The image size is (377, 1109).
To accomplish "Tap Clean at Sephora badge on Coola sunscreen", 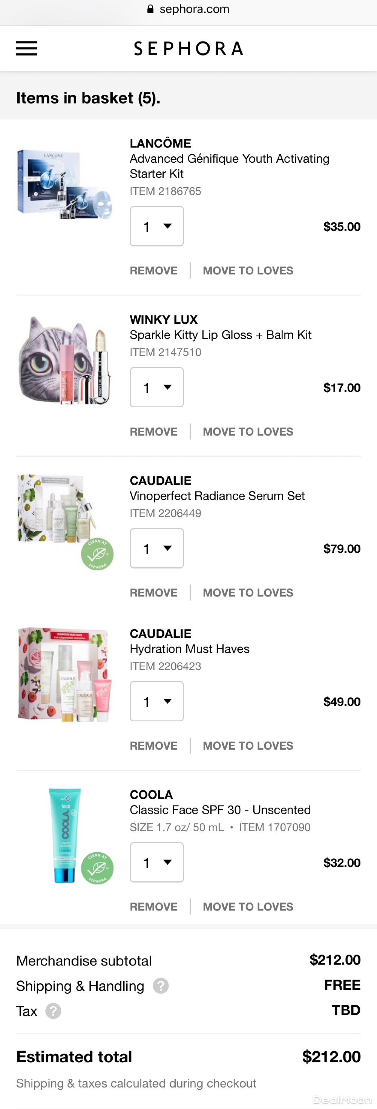I will pyautogui.click(x=97, y=868).
